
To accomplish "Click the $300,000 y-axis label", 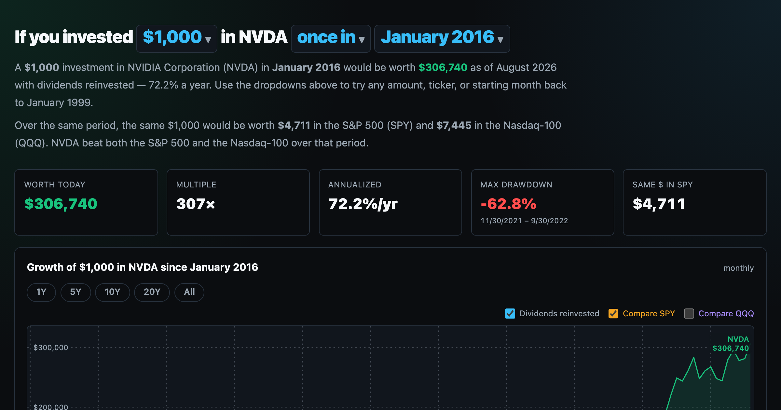I will [x=51, y=348].
